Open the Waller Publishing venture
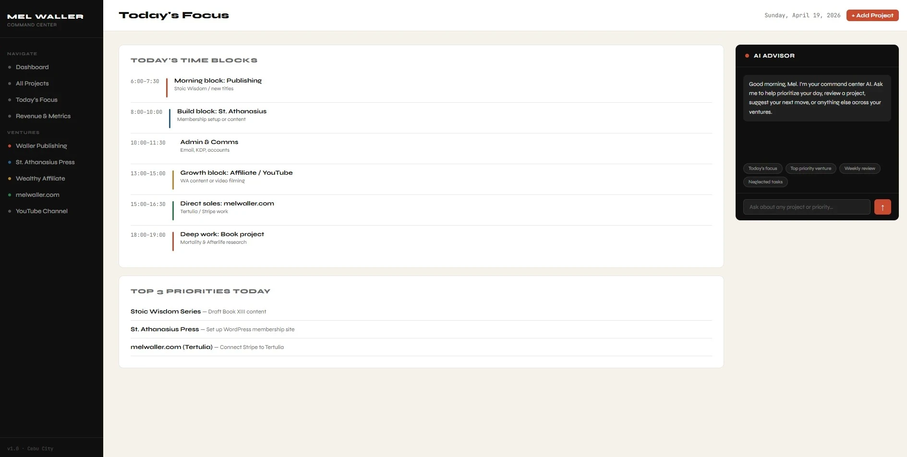Viewport: 907px width, 457px height. coord(41,146)
